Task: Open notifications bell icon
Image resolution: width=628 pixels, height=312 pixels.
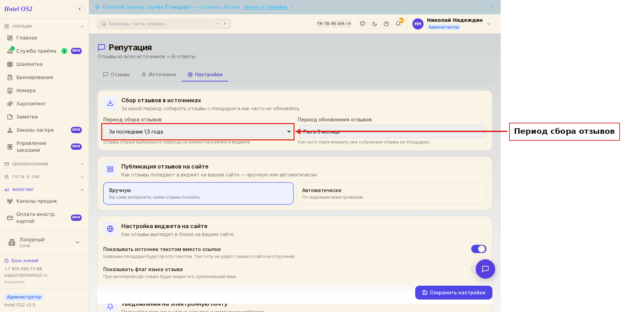Action: point(398,24)
